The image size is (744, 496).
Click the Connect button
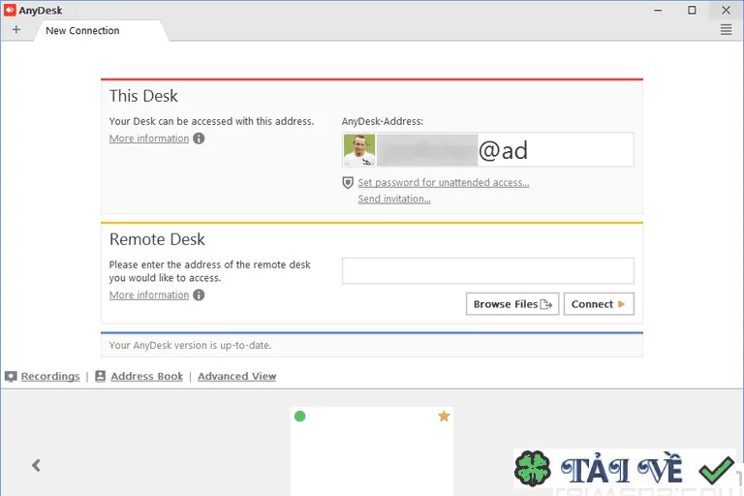click(599, 304)
